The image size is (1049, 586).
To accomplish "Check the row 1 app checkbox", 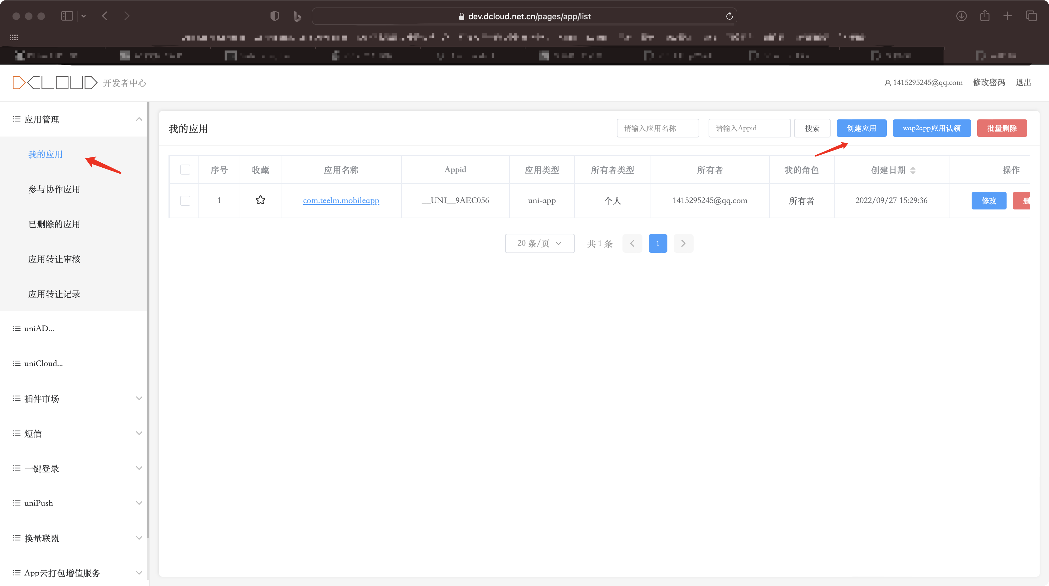I will pos(185,201).
